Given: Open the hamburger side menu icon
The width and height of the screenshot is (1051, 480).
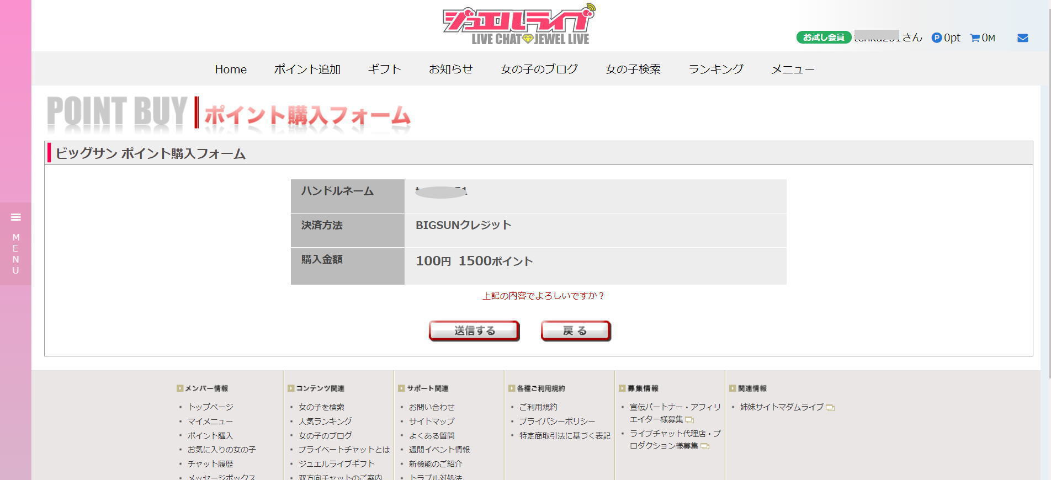Looking at the screenshot, I should pyautogui.click(x=15, y=217).
